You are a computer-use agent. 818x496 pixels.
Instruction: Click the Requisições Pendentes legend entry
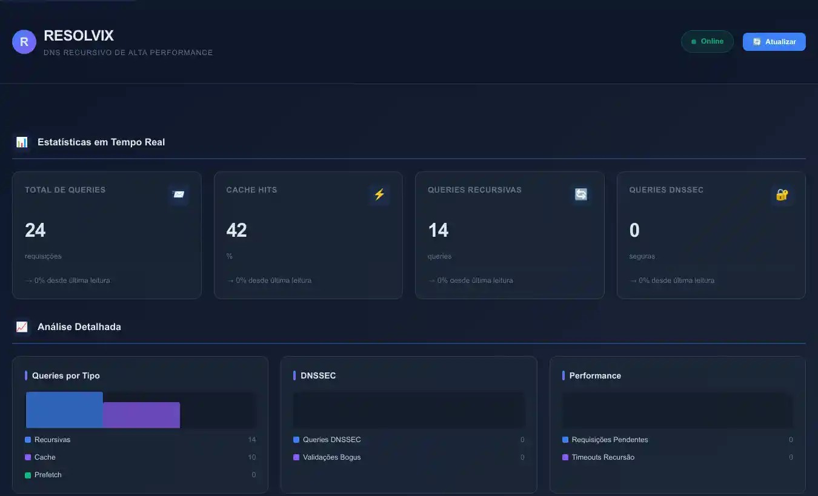pos(610,440)
